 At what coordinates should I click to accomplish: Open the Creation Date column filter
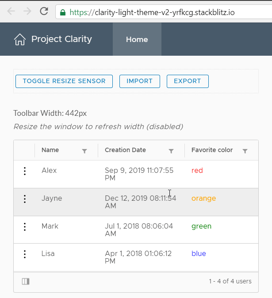pyautogui.click(x=171, y=151)
